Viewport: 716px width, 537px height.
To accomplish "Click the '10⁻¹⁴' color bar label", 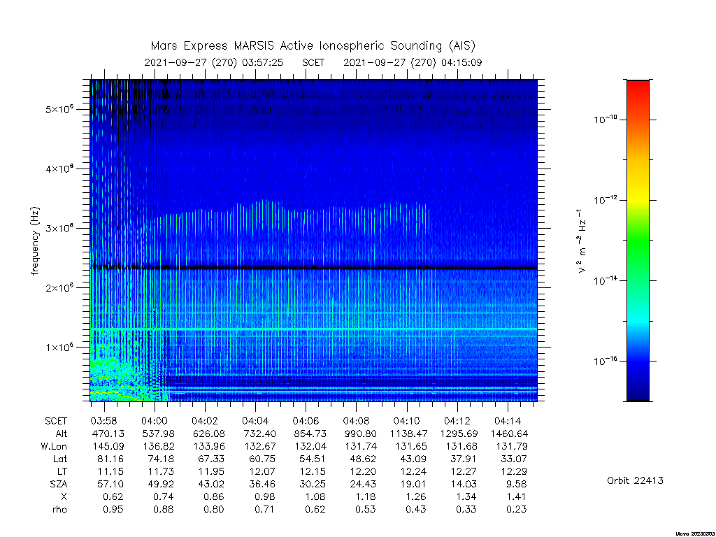I will (x=606, y=280).
